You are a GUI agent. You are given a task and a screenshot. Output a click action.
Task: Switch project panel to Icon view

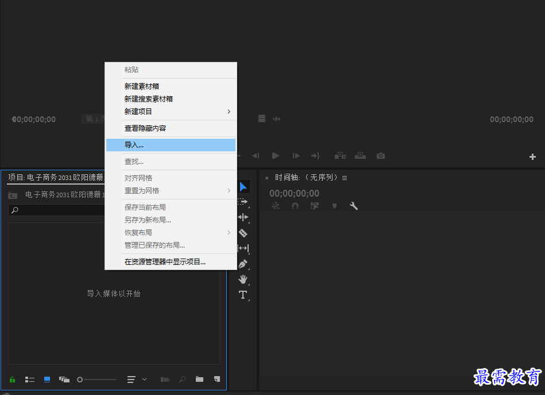coord(47,380)
